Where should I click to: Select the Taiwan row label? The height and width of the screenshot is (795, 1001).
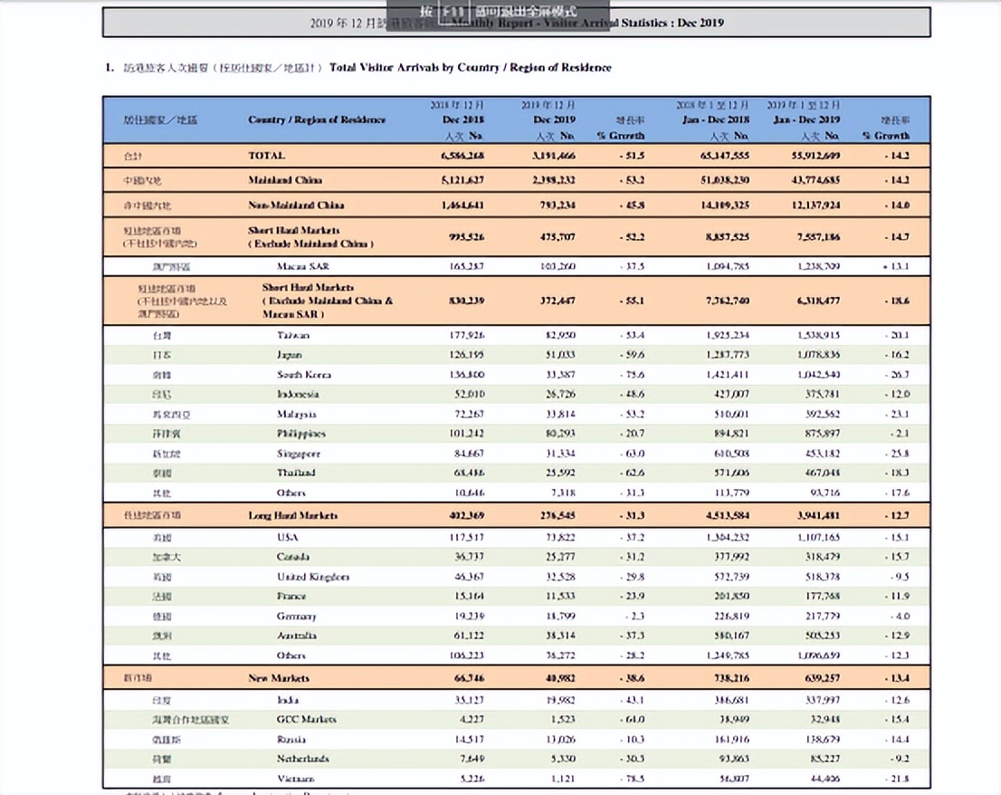click(x=292, y=335)
